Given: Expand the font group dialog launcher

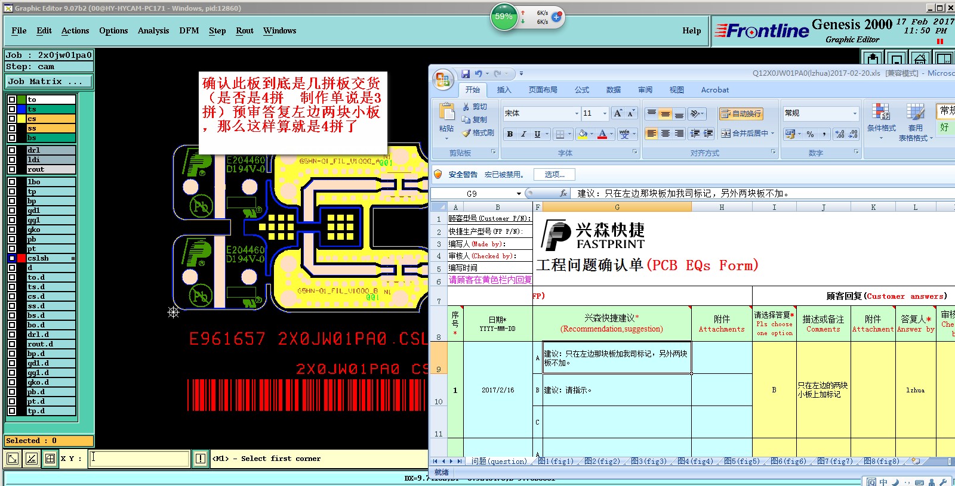Looking at the screenshot, I should [634, 152].
